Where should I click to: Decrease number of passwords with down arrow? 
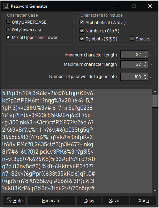coord(145,78)
